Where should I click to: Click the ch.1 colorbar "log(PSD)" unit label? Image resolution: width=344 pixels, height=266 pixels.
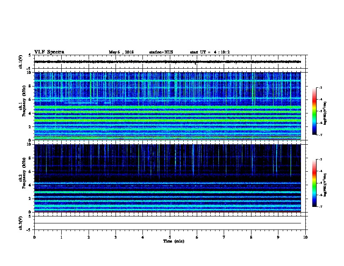pos(325,113)
